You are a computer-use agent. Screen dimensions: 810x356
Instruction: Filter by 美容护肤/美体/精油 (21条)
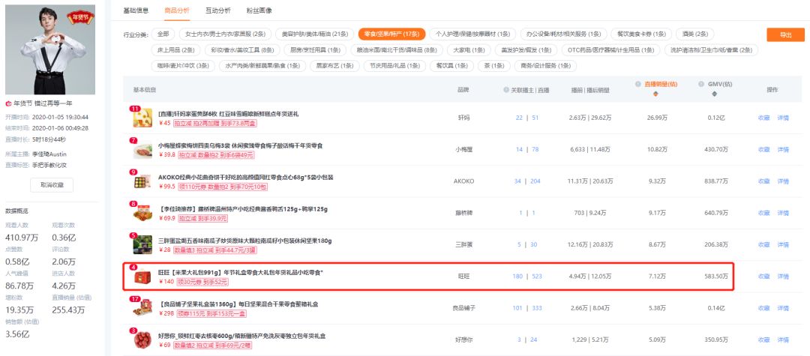coord(314,34)
